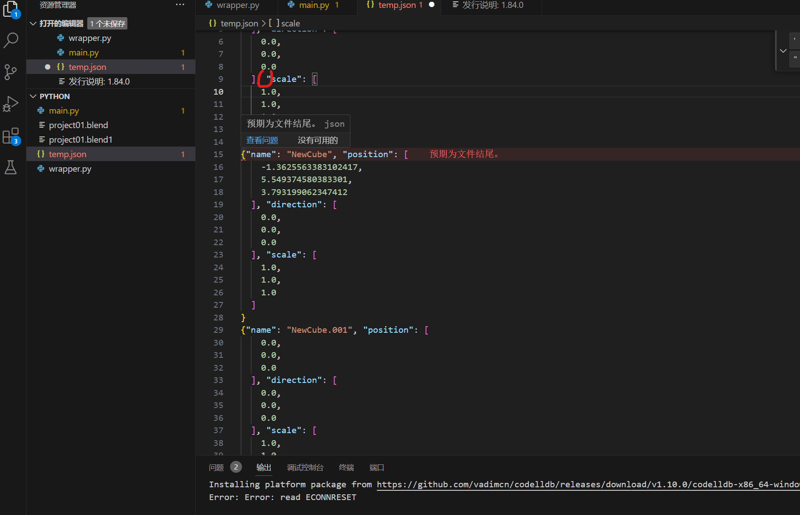Click JSON braces icon of temp.json open editor
The image size is (800, 515).
point(60,67)
